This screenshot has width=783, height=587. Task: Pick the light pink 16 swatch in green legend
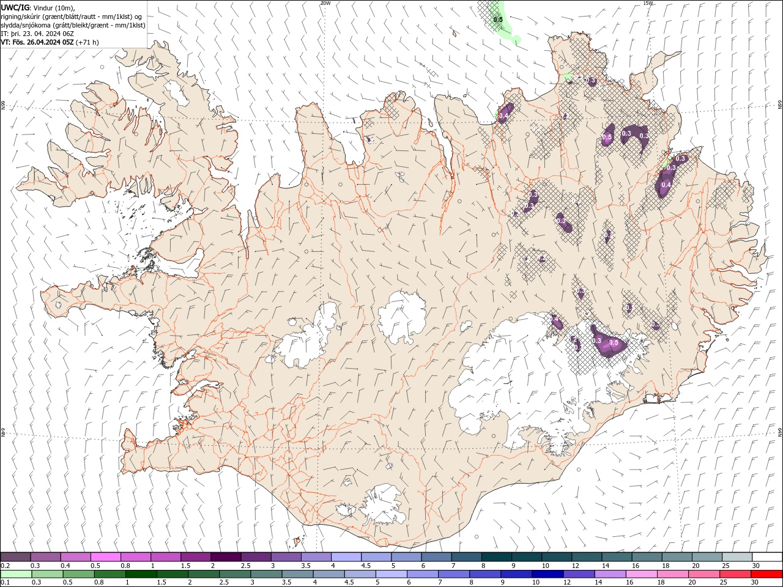641,574
